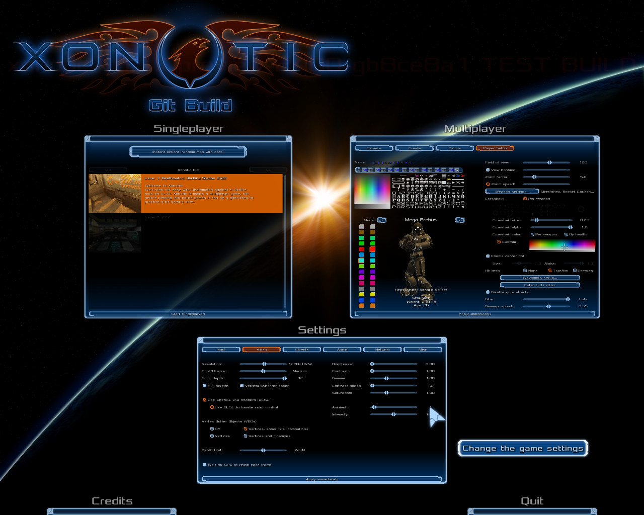Switch to the Servers multiplayer tab

[x=374, y=148]
